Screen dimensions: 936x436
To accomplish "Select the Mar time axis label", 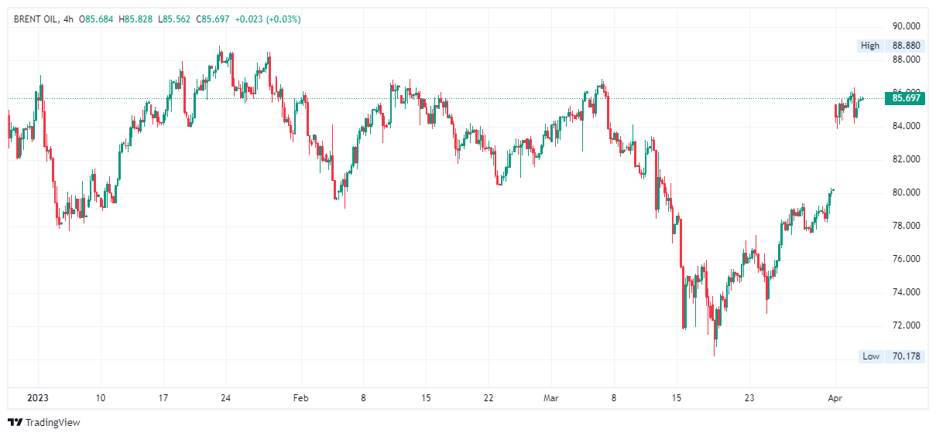I will (x=550, y=398).
